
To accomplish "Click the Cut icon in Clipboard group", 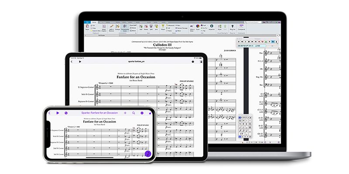I will point(93,26).
